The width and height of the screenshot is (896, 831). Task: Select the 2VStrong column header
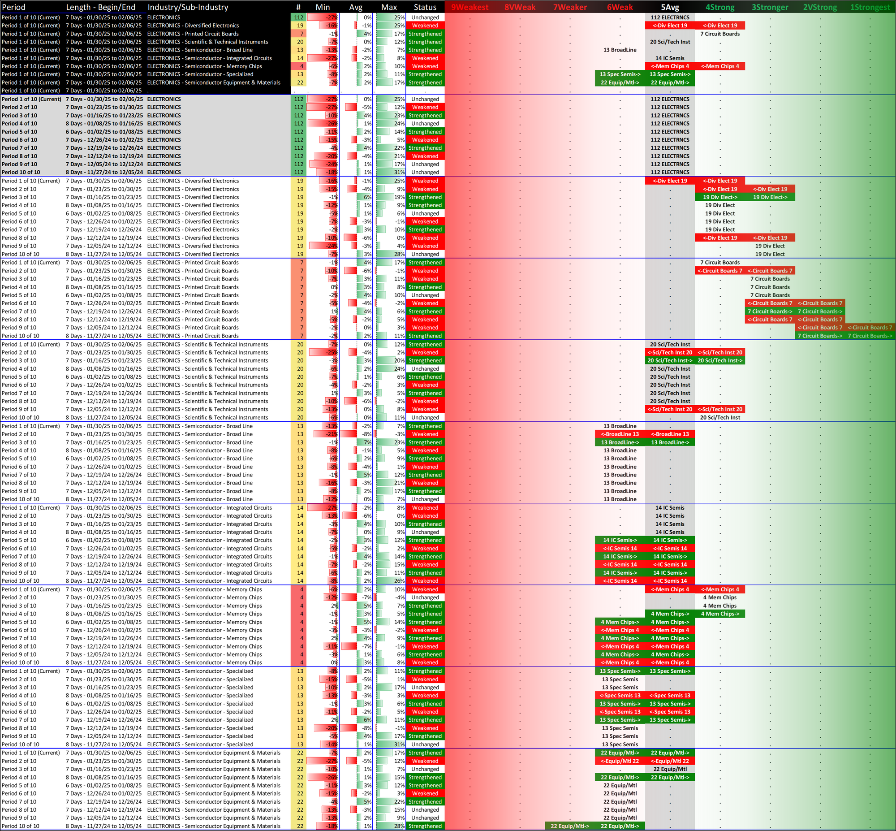tap(819, 7)
